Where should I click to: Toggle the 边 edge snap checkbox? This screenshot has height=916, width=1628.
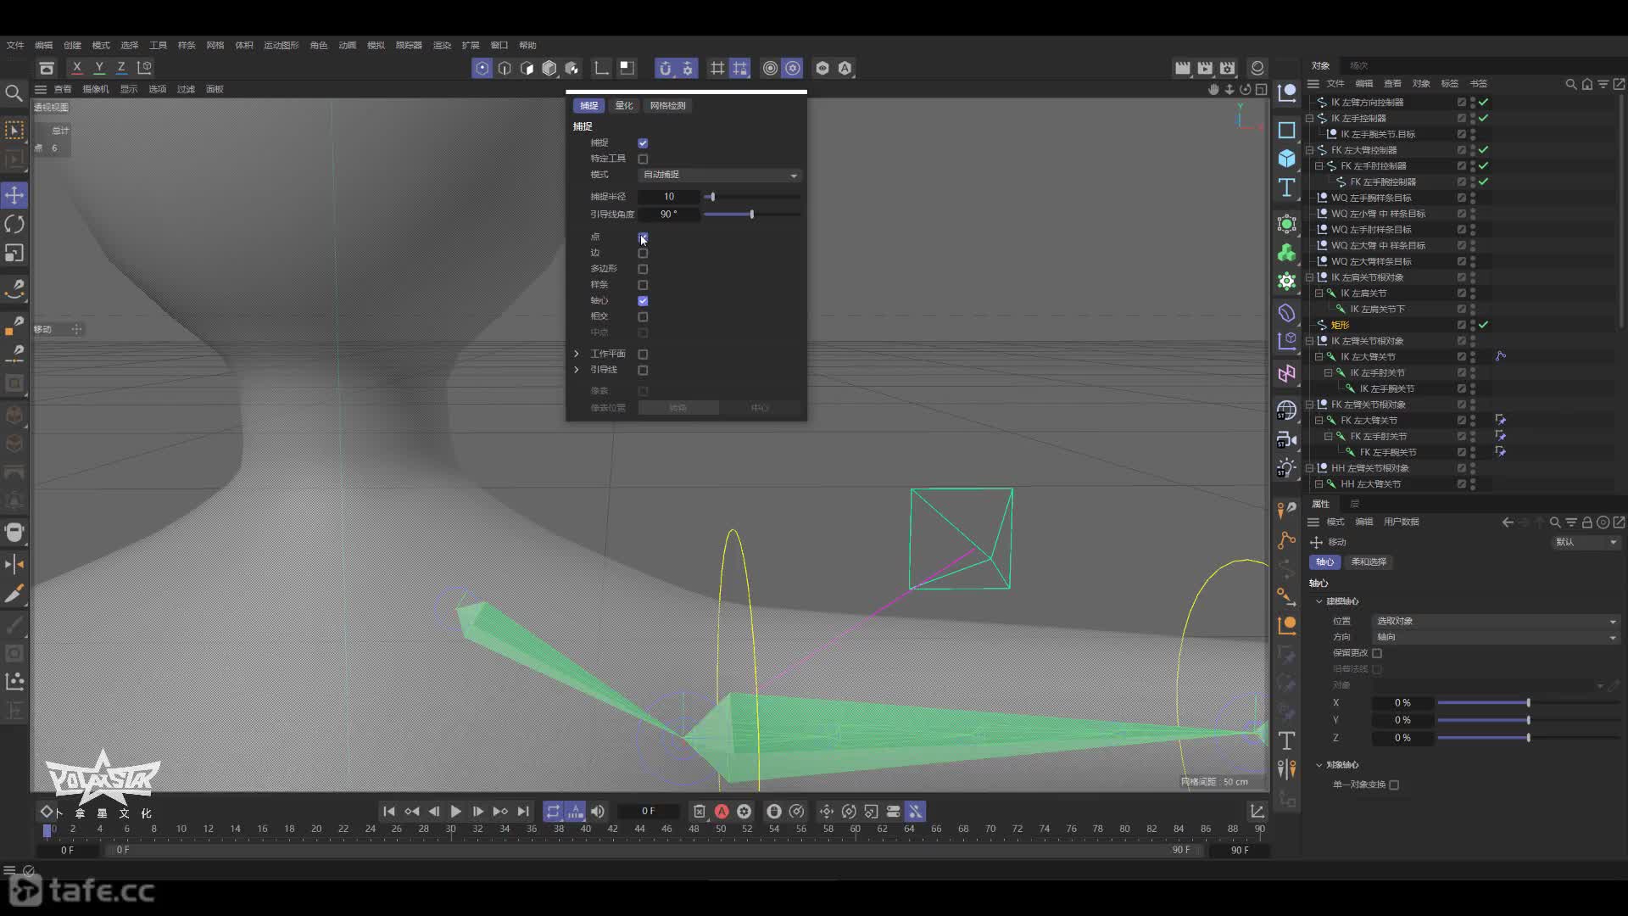coord(643,253)
